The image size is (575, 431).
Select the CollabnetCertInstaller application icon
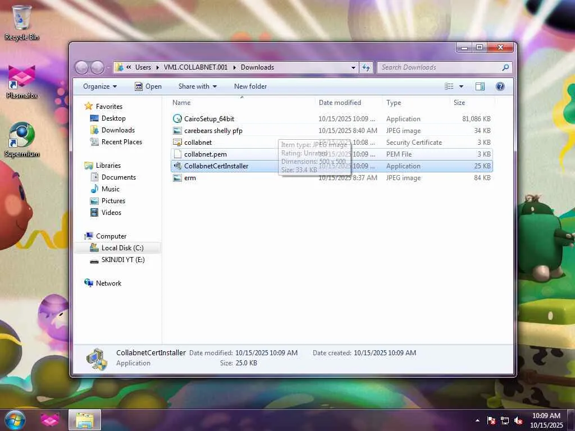(x=177, y=166)
